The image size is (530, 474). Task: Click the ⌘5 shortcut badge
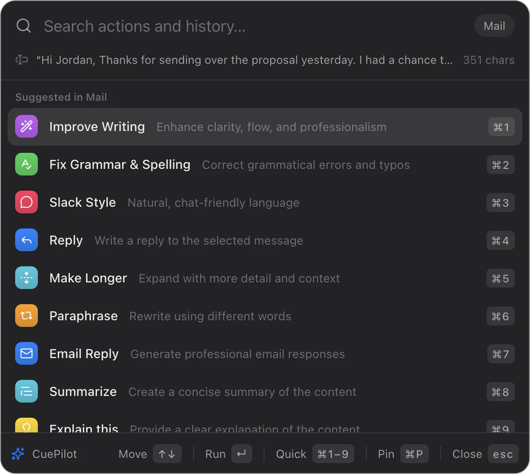[x=501, y=278]
